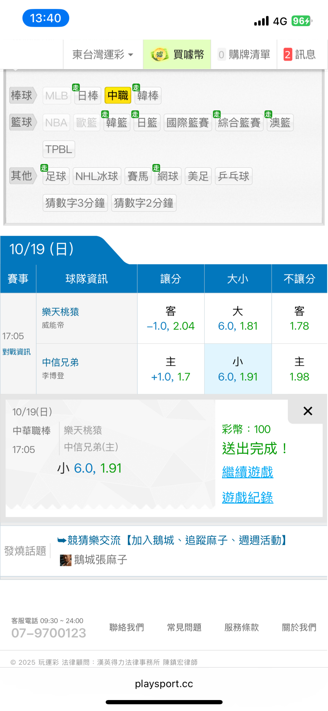328x711 pixels.
Task: Select the 中職 league tab
Action: point(118,96)
